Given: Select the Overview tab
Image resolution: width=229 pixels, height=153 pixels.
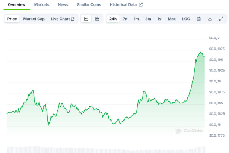Looking at the screenshot, I should [17, 5].
